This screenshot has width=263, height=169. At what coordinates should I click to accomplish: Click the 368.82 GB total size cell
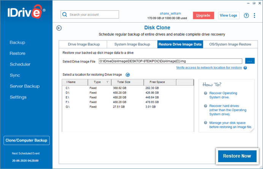point(120,88)
